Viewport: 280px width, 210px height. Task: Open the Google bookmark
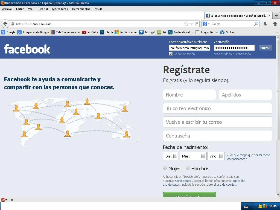tap(8, 32)
